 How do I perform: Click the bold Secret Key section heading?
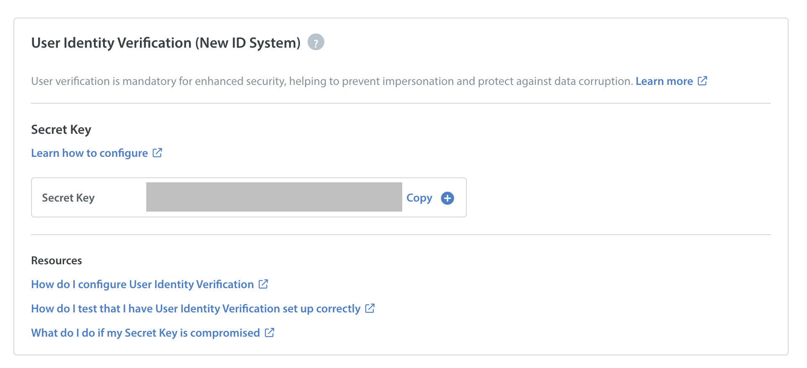point(61,130)
